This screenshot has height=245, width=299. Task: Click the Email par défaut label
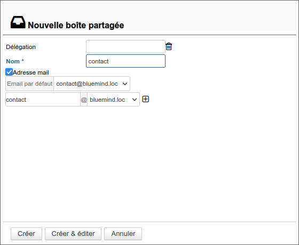29,84
